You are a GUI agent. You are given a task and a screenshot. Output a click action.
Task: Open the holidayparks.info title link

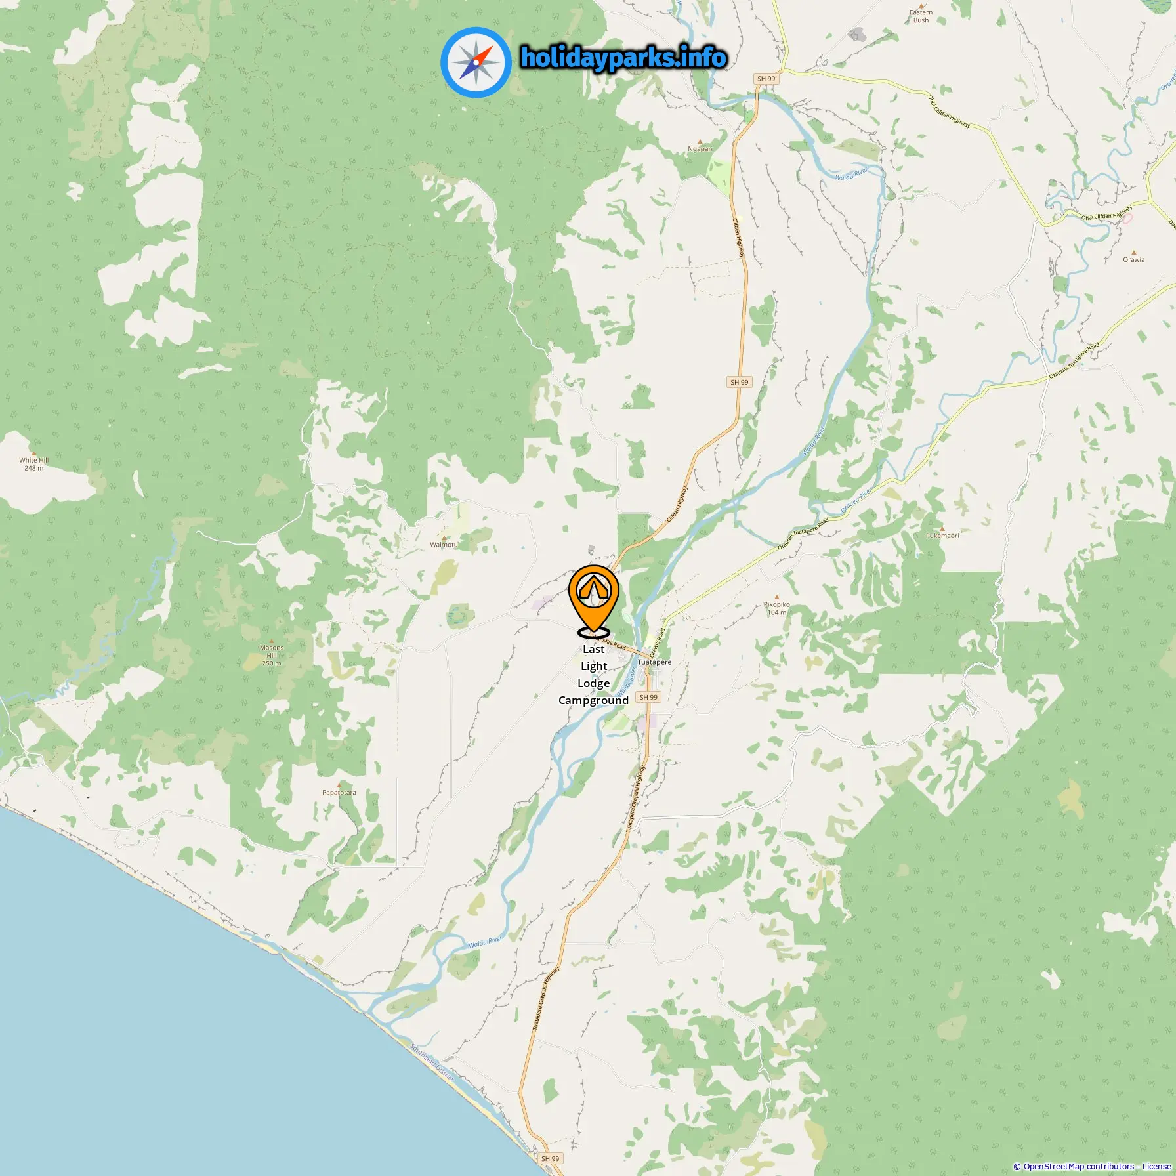[x=623, y=58]
